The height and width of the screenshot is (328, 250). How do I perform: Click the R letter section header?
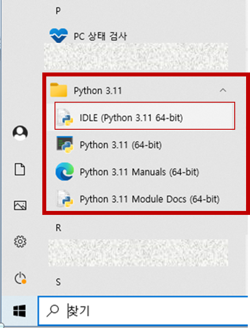58,228
